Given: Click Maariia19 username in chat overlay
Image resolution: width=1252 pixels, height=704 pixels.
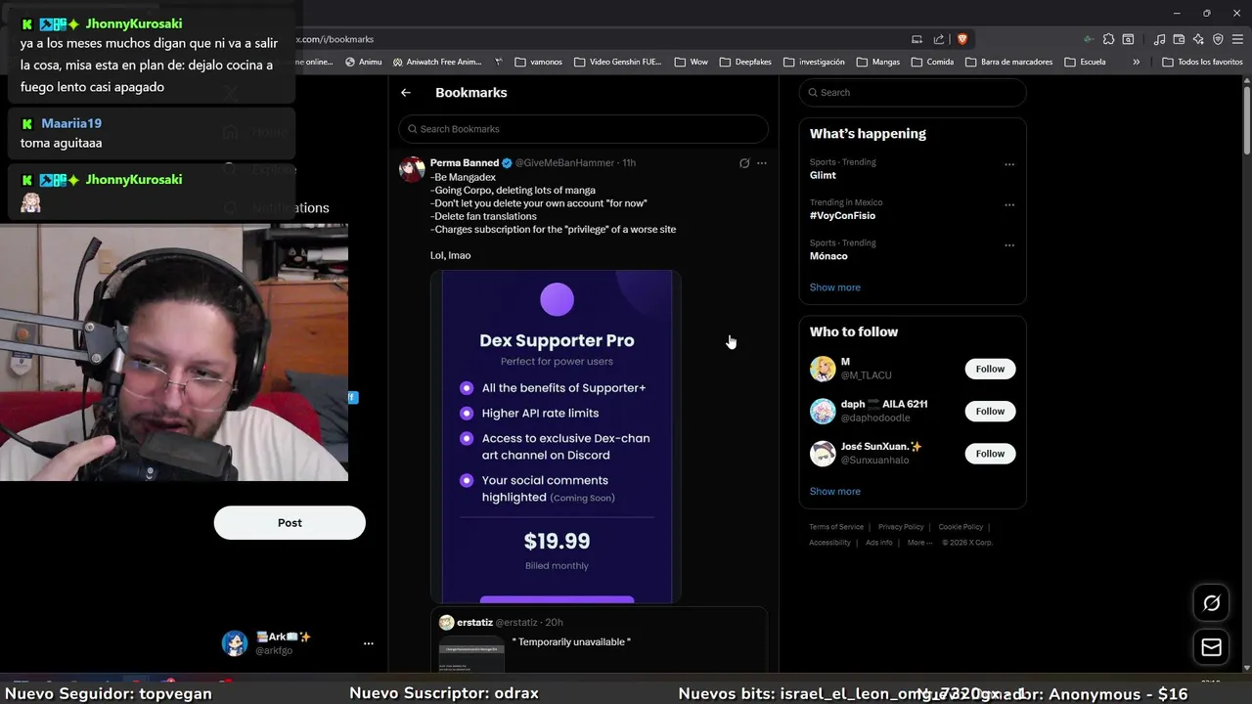Looking at the screenshot, I should [71, 123].
